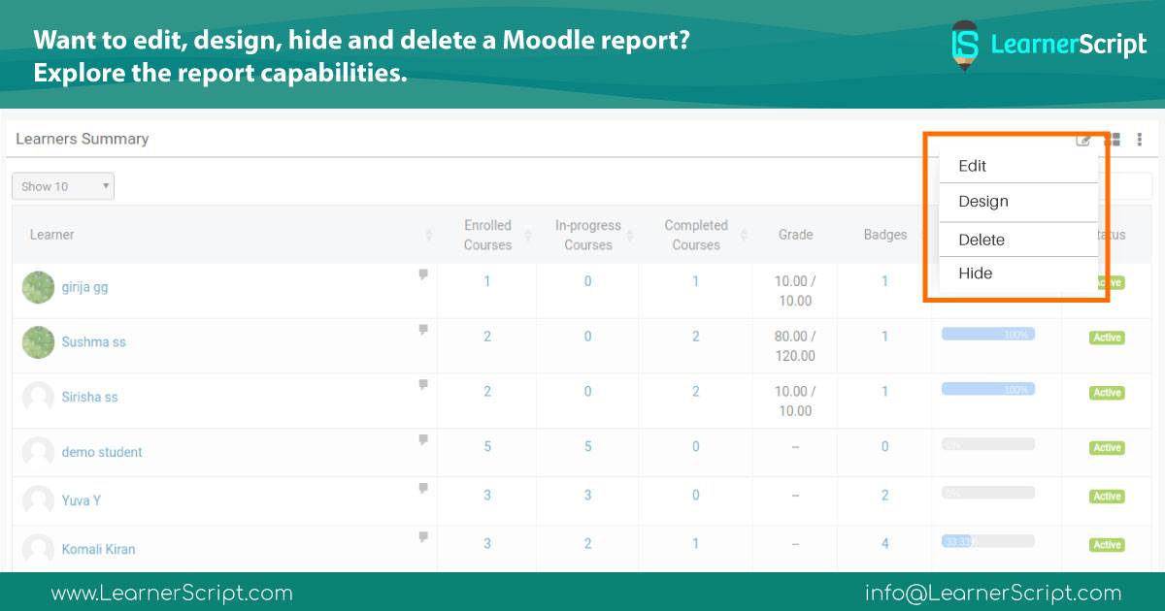The width and height of the screenshot is (1165, 611).
Task: Click completed courses count 1 for girija gg
Action: (x=696, y=281)
